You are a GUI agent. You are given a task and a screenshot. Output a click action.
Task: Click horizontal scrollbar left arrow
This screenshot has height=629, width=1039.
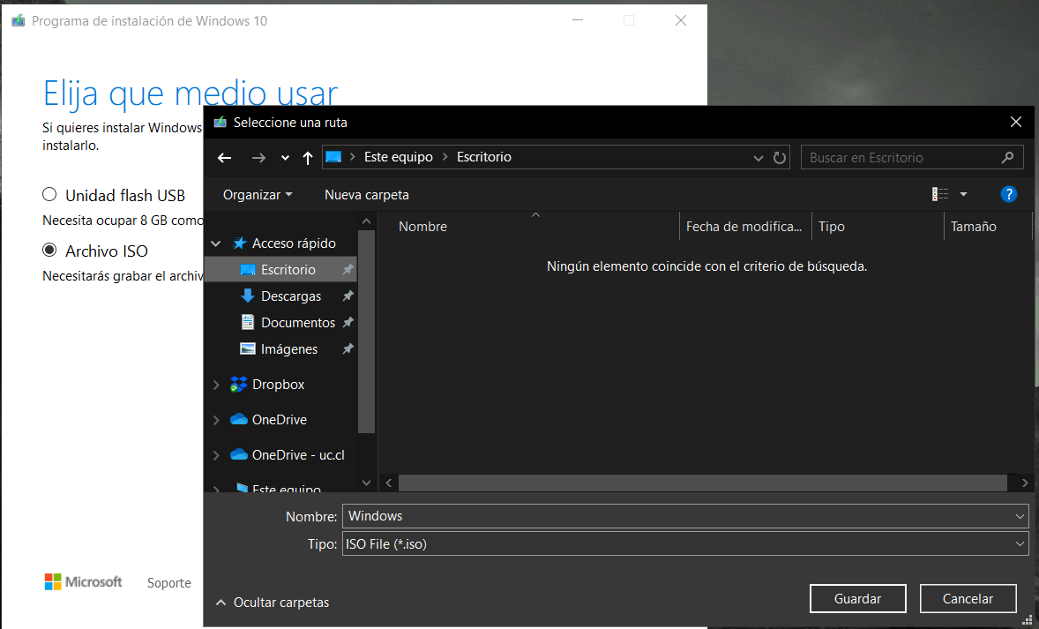click(388, 483)
